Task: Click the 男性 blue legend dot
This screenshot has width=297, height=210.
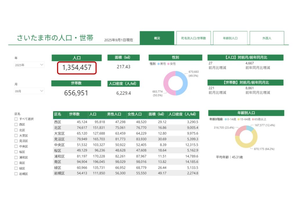Action: point(158,64)
